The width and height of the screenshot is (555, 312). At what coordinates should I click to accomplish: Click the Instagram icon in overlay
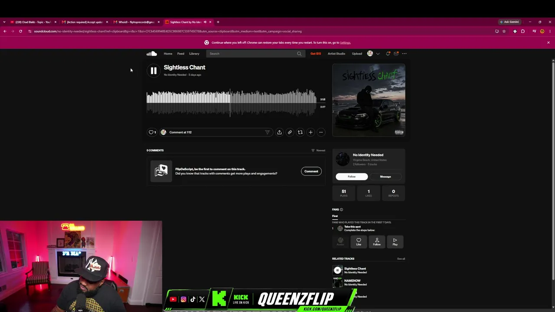183,299
